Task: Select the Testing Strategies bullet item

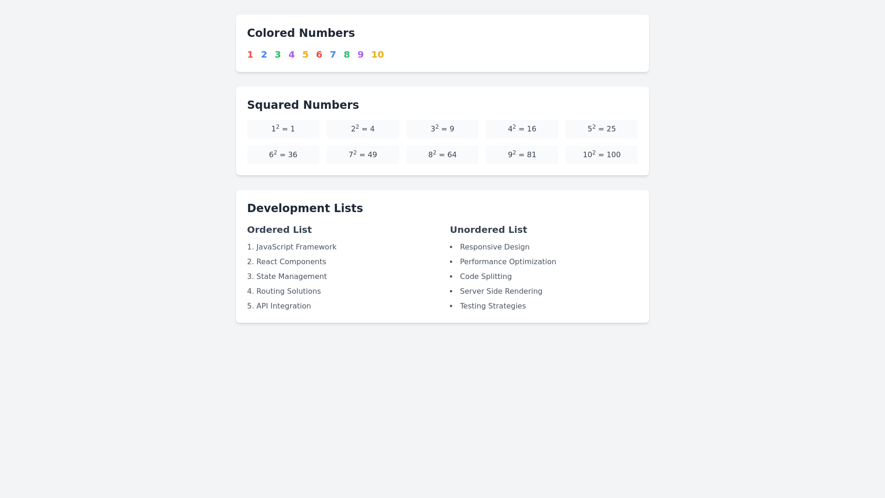Action: pos(493,306)
